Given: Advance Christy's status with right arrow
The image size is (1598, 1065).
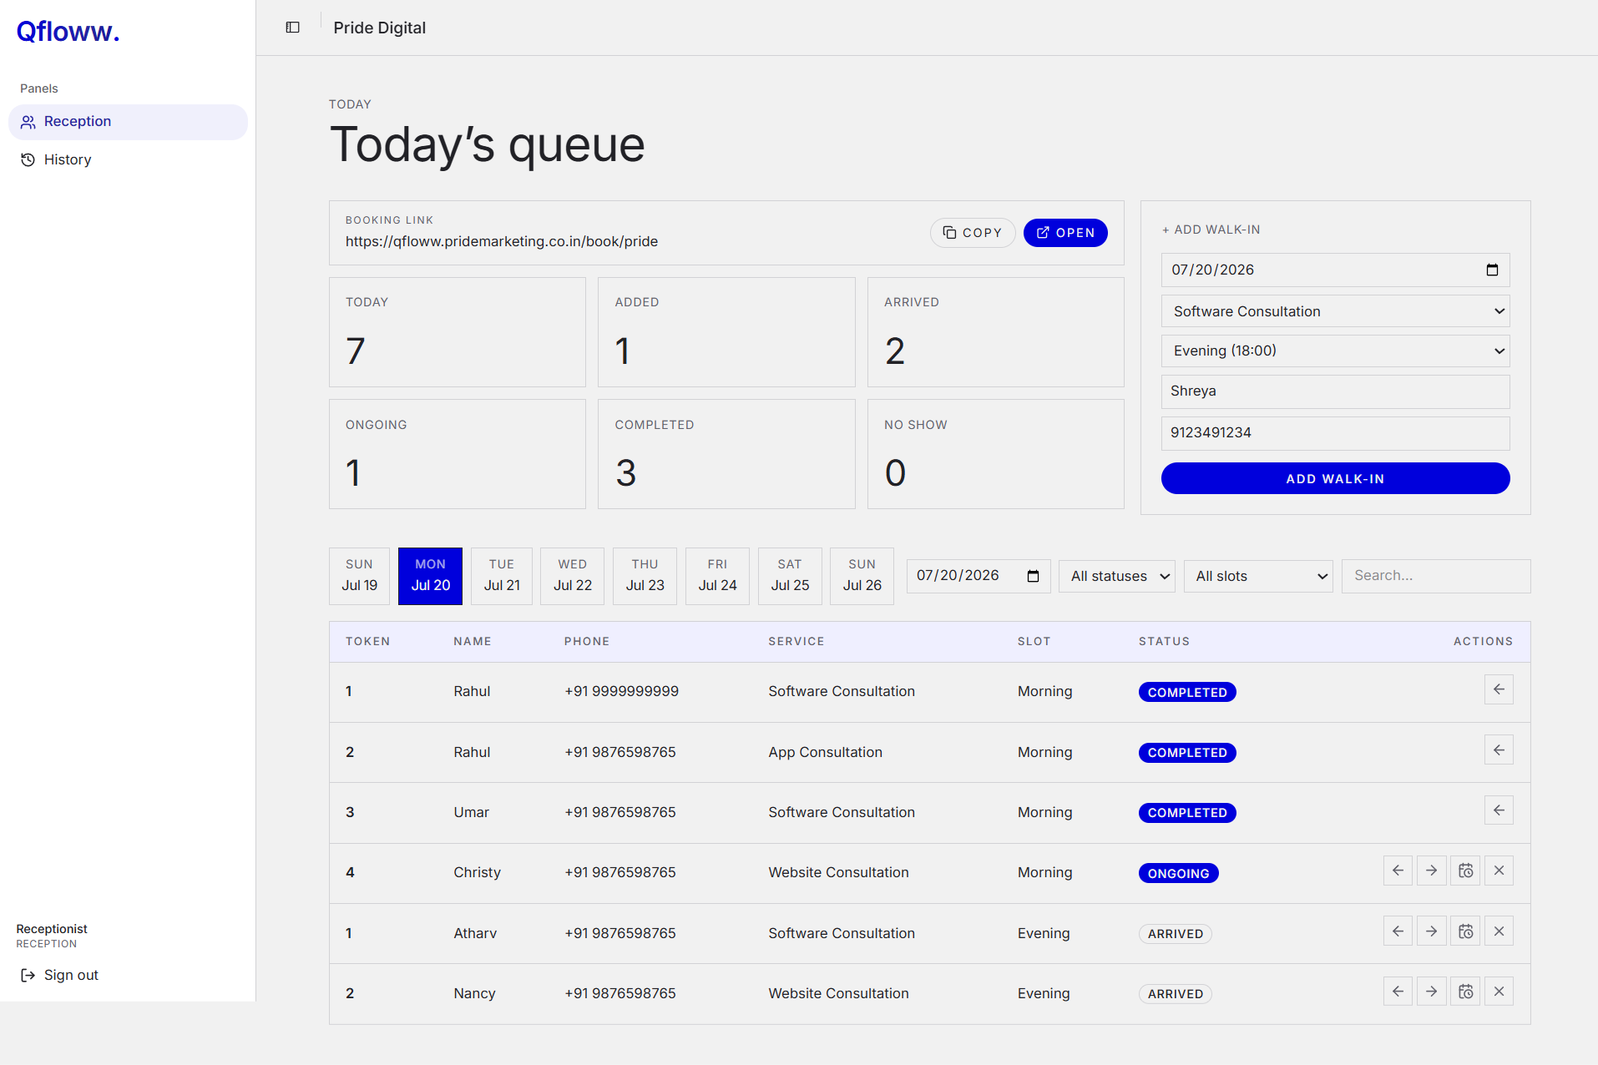Looking at the screenshot, I should (x=1431, y=871).
